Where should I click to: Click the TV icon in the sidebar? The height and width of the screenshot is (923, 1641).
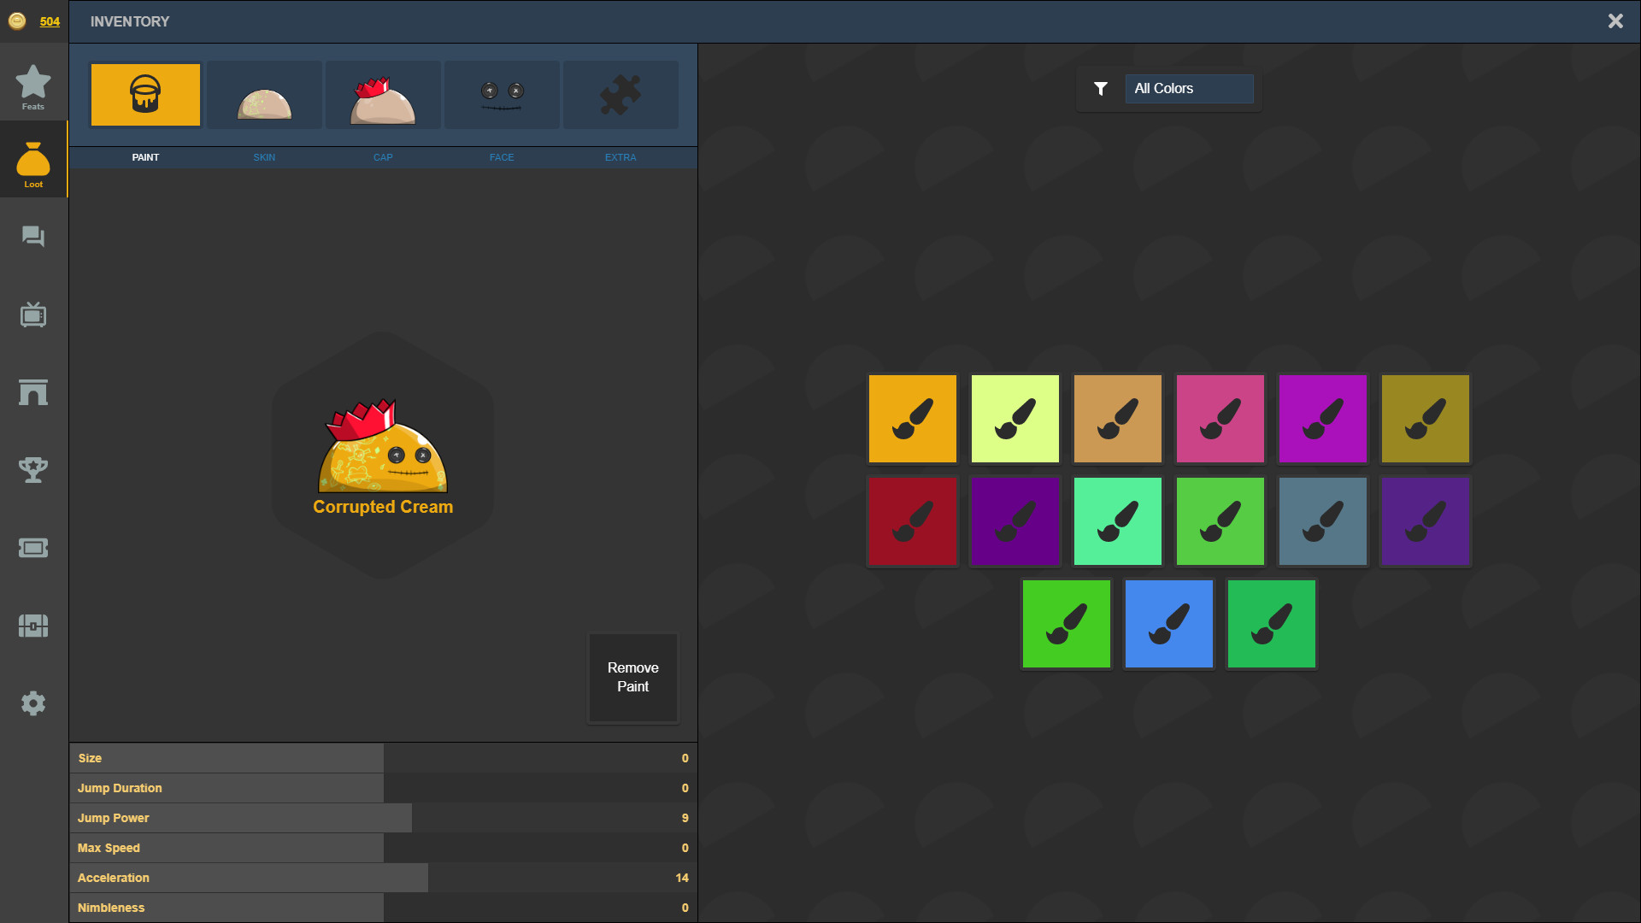click(33, 314)
